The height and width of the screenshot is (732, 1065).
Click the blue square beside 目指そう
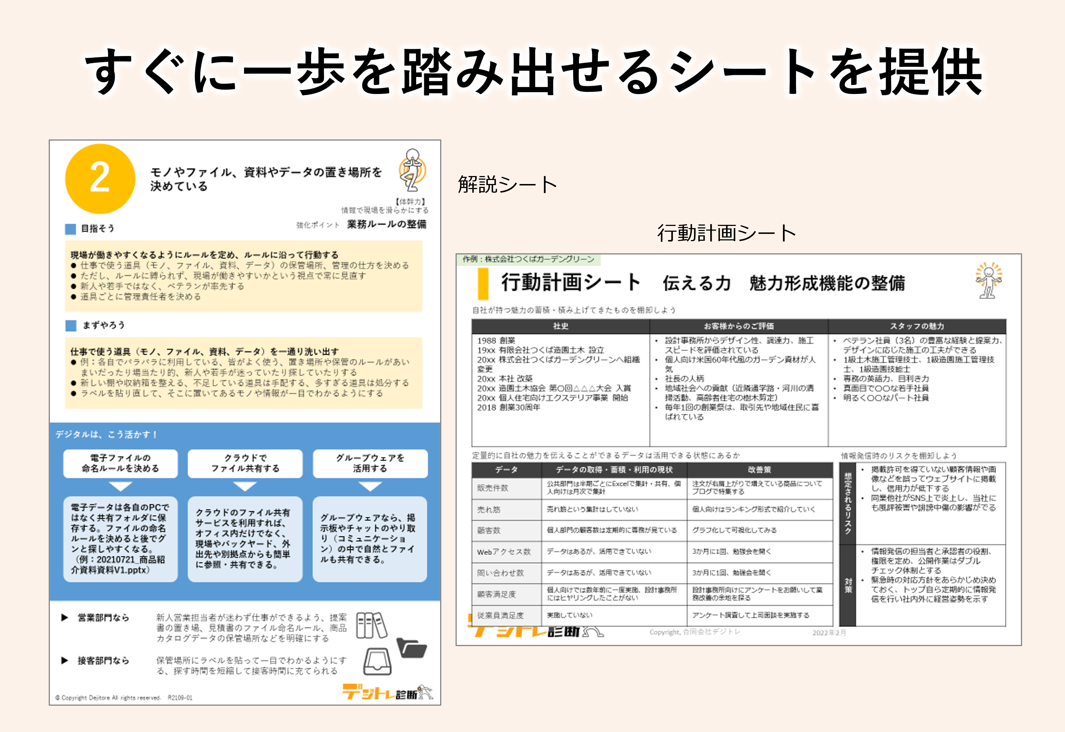point(70,229)
